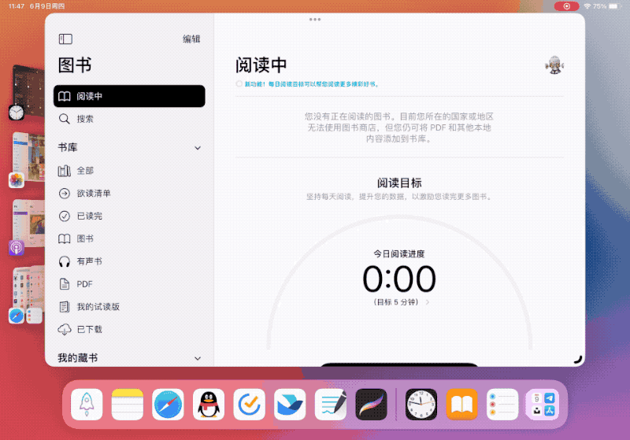
Task: Open the App Library folder in Dock
Action: (x=543, y=405)
